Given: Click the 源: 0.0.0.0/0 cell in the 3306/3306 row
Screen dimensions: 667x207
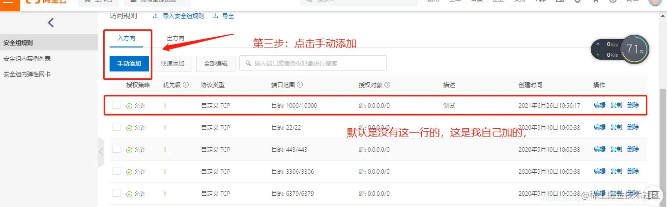Looking at the screenshot, I should 374,171.
